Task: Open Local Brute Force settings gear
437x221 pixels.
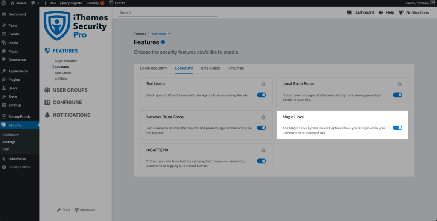Action: tap(399, 84)
